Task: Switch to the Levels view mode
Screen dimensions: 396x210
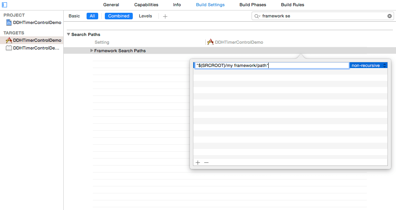Action: tap(146, 16)
